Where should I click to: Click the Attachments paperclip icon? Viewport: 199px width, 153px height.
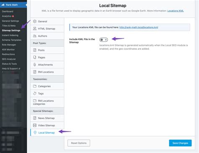pos(35,64)
